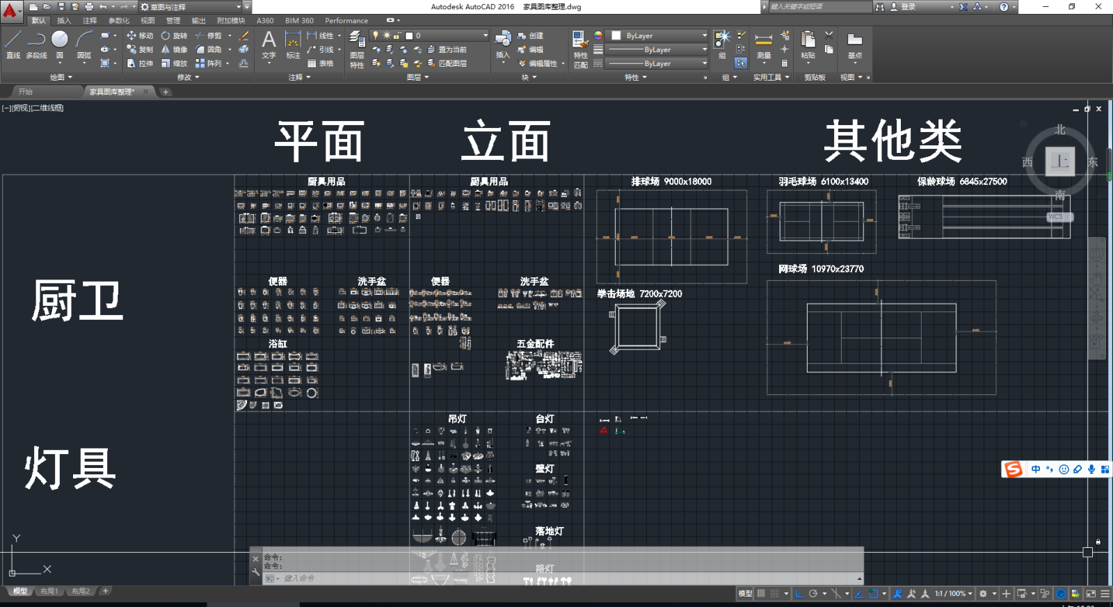
Task: Expand the 修改 (Modify) panel
Action: pyautogui.click(x=188, y=77)
